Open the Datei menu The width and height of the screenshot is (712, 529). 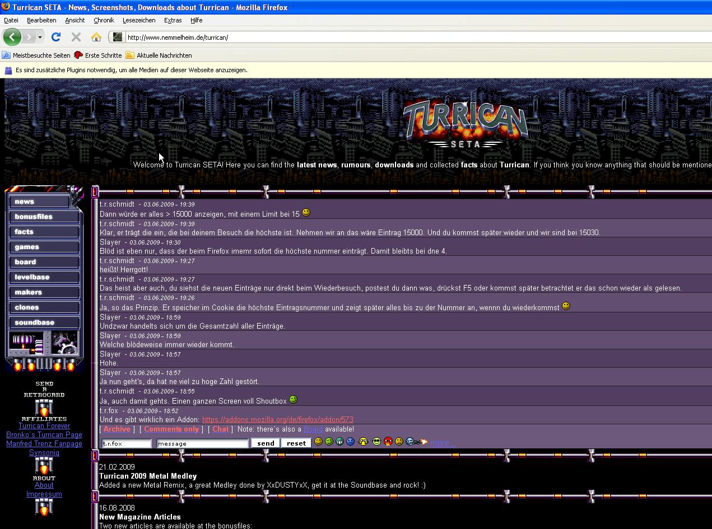pos(11,20)
